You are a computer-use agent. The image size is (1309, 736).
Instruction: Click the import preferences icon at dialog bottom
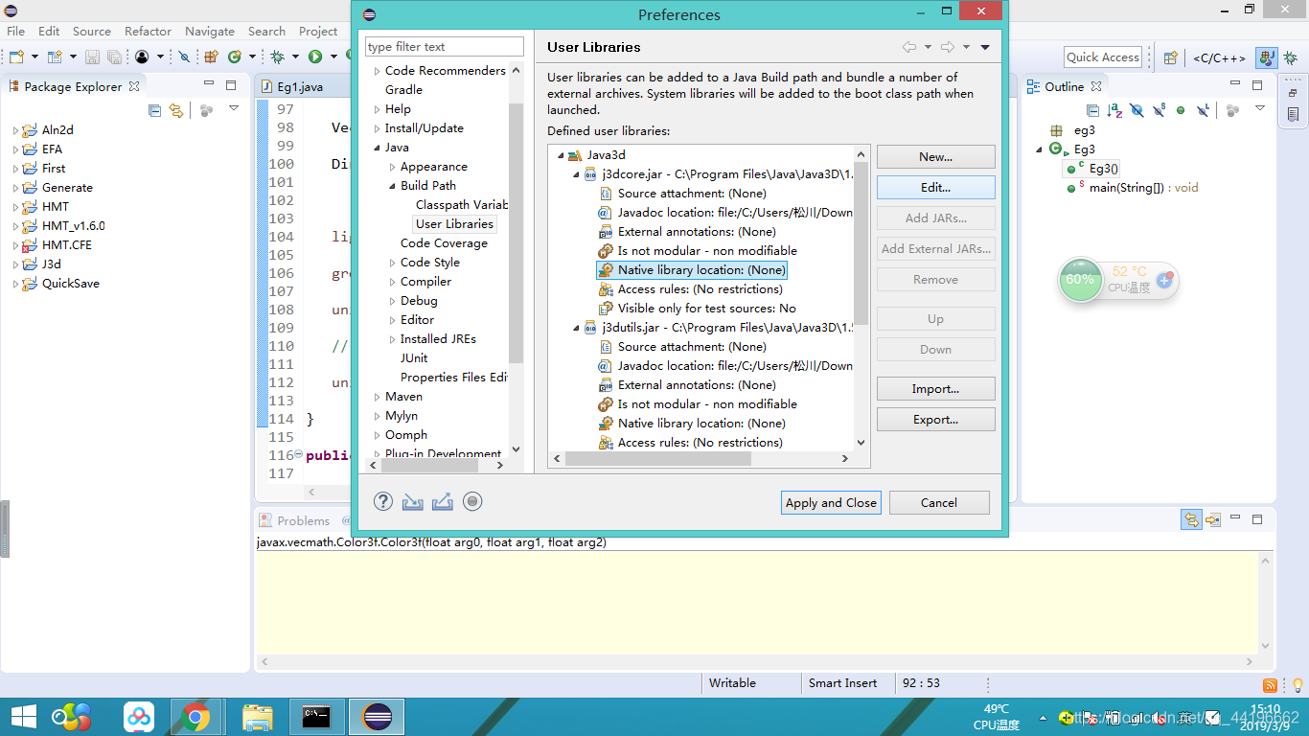click(413, 501)
